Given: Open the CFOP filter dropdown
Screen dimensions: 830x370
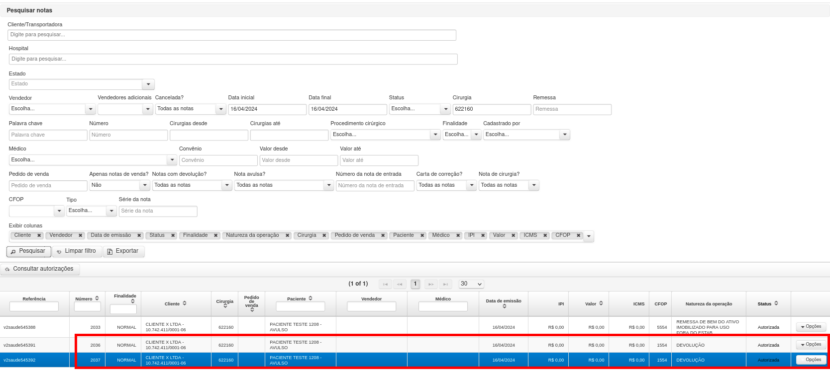Looking at the screenshot, I should point(59,211).
